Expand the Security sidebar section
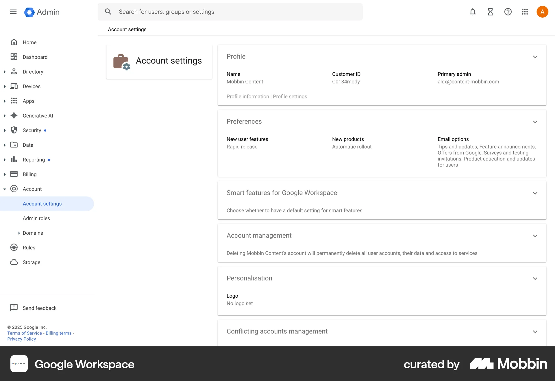The width and height of the screenshot is (555, 381). point(5,130)
